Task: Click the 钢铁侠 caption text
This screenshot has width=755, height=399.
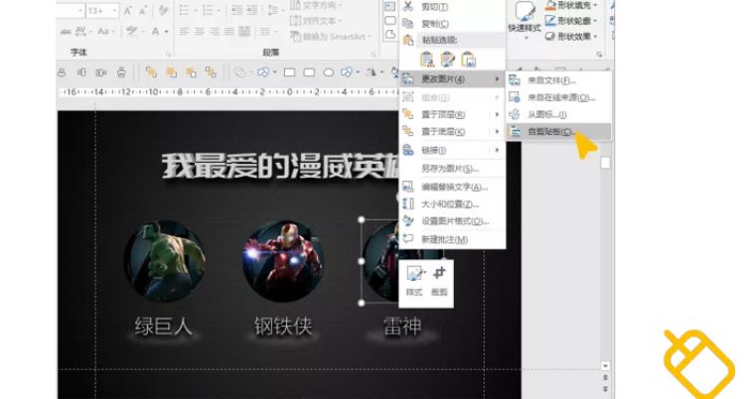Action: (283, 326)
